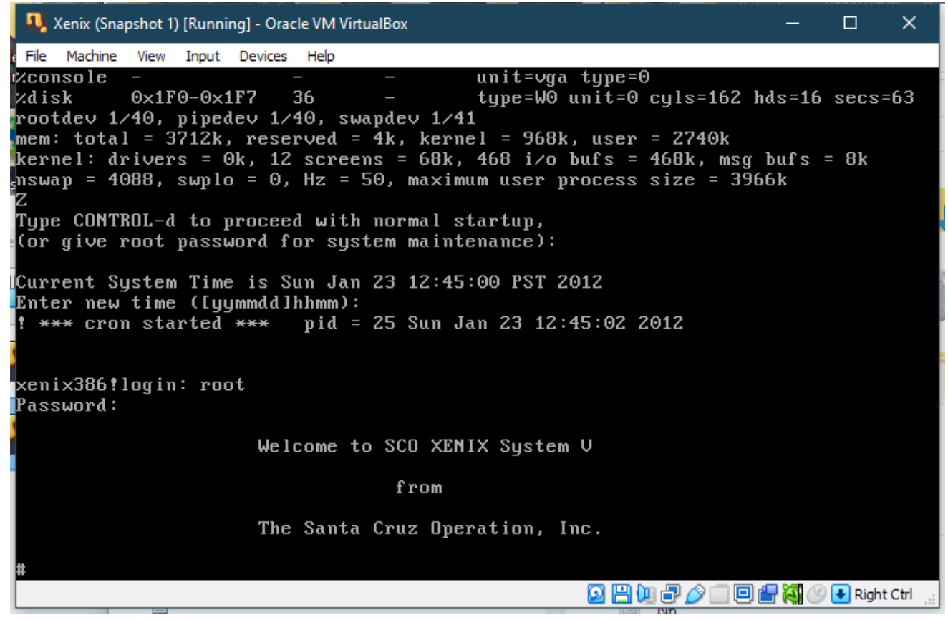Click the Right Ctrl host key label
The image size is (948, 620).
coord(883,594)
